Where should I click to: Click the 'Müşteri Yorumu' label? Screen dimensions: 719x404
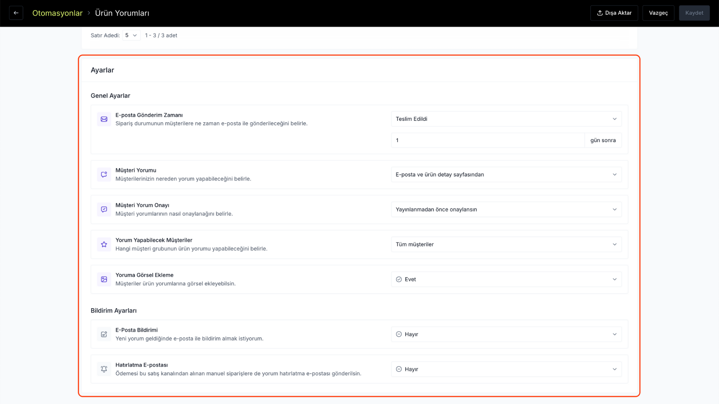[x=136, y=170]
